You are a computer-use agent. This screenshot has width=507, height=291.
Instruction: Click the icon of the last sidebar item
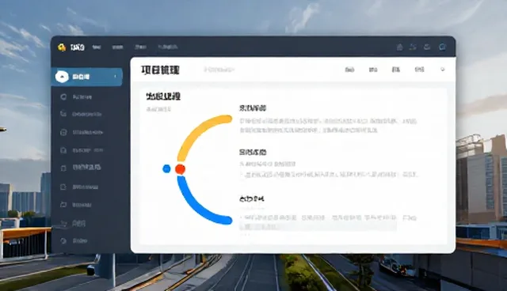(63, 240)
